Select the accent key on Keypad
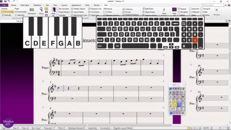231x130 pixels. point(175,93)
